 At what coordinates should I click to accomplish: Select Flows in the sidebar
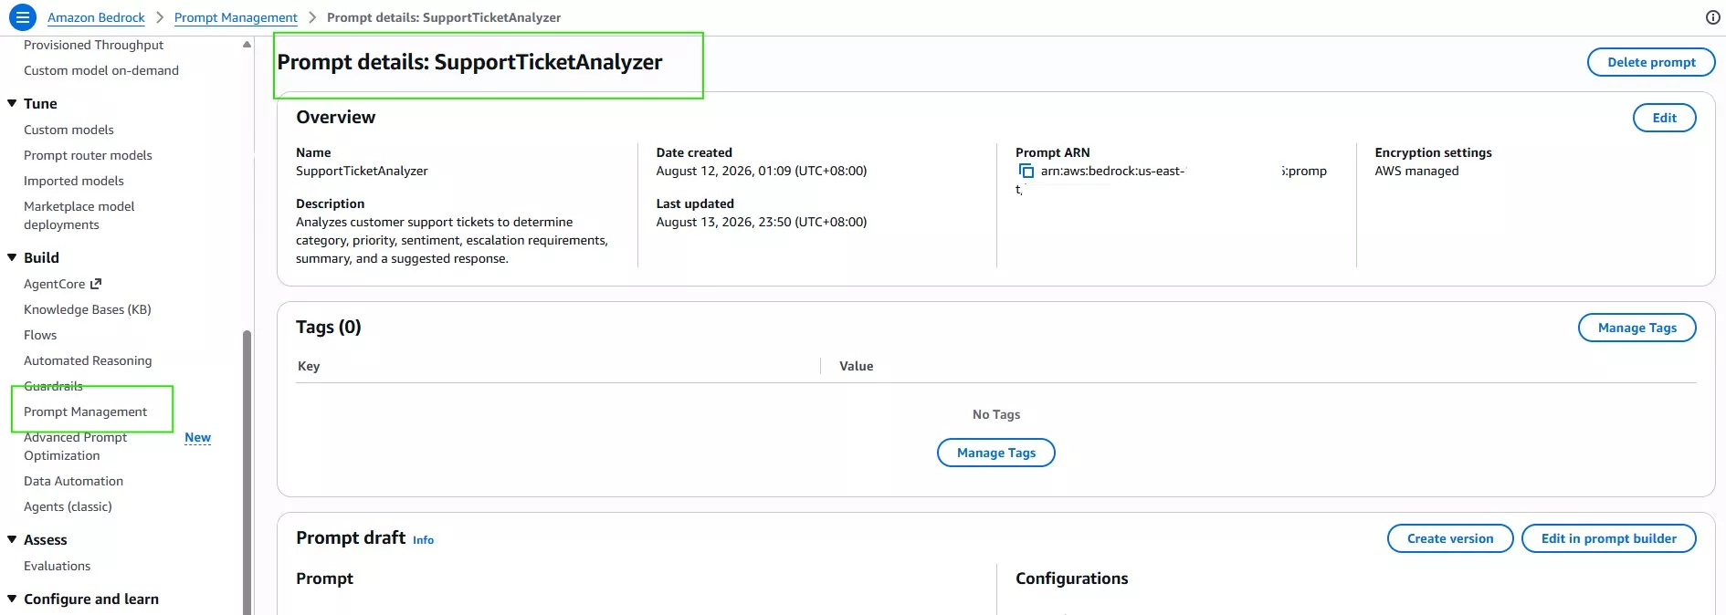point(40,335)
